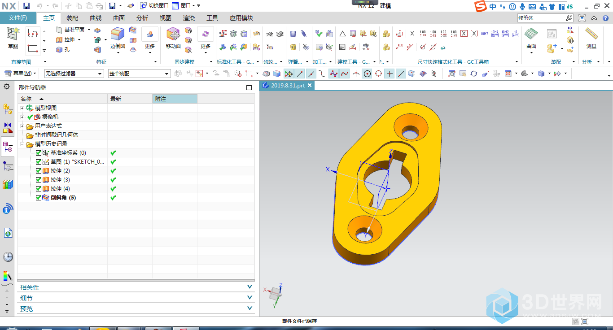Toggle the snap intersection plus option
This screenshot has height=330, width=613.
[x=390, y=74]
